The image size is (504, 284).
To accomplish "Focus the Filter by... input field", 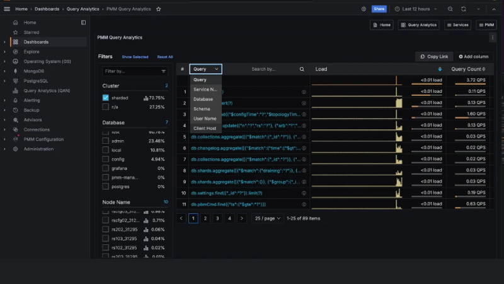I will click(132, 71).
